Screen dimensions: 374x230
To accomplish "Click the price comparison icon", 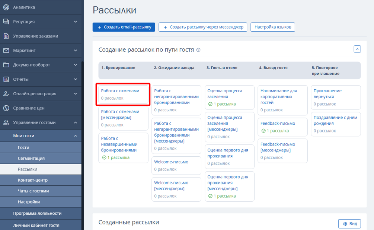I will pyautogui.click(x=6, y=108).
